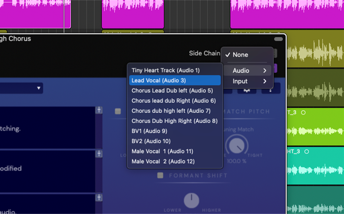Screen dimensions: 344x214
Task: Select None in Side Chain menu
Action: 240,55
